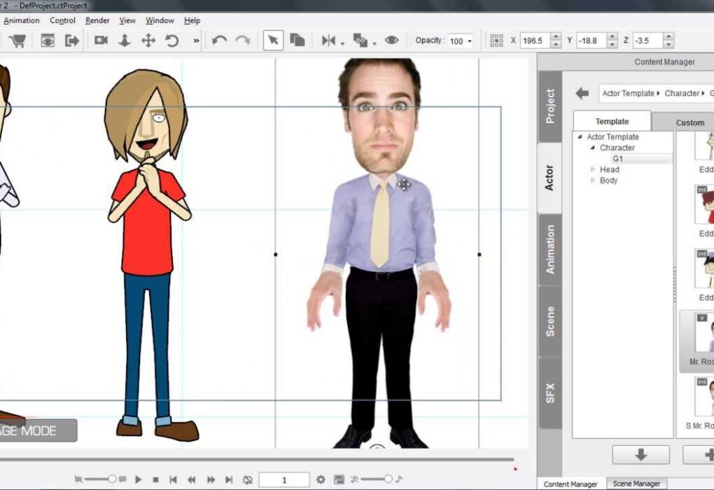This screenshot has height=490, width=714.
Task: Decrease the Y position value
Action: [612, 45]
